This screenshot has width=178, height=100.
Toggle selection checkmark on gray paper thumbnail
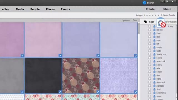[x=22, y=92]
